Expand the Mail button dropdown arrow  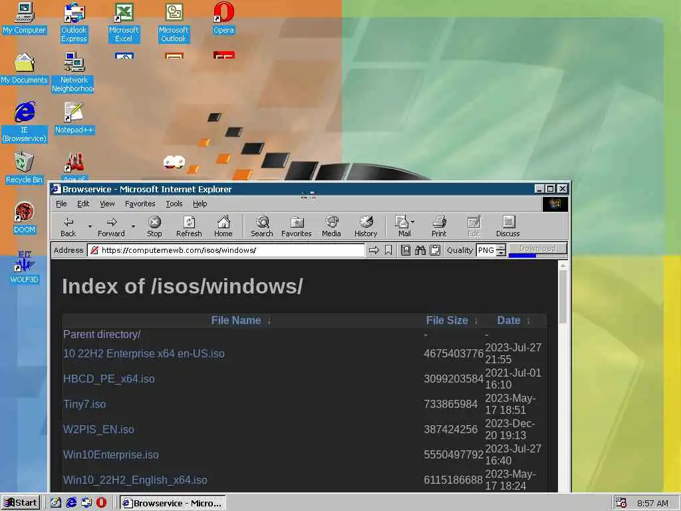(x=412, y=222)
